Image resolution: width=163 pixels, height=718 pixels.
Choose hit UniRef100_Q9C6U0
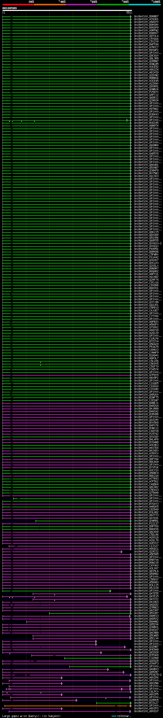[x=146, y=56]
